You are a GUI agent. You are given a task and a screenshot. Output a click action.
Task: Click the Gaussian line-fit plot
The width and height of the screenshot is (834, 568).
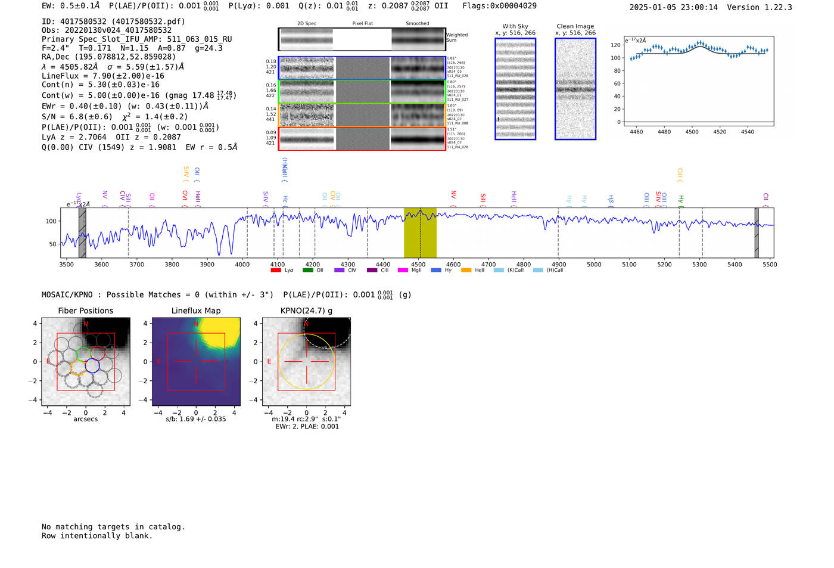(x=699, y=80)
